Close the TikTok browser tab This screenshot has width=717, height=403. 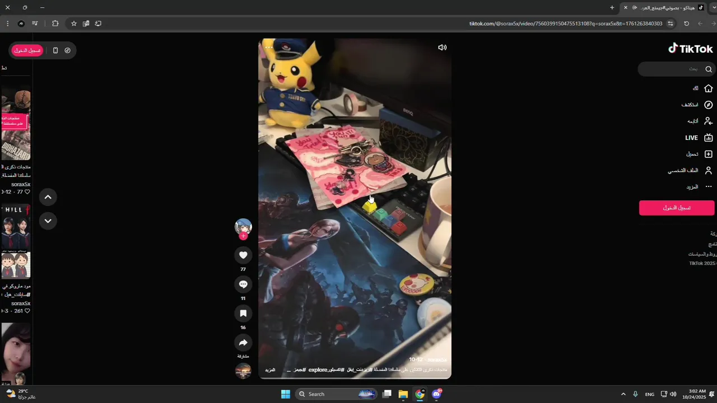coord(626,8)
